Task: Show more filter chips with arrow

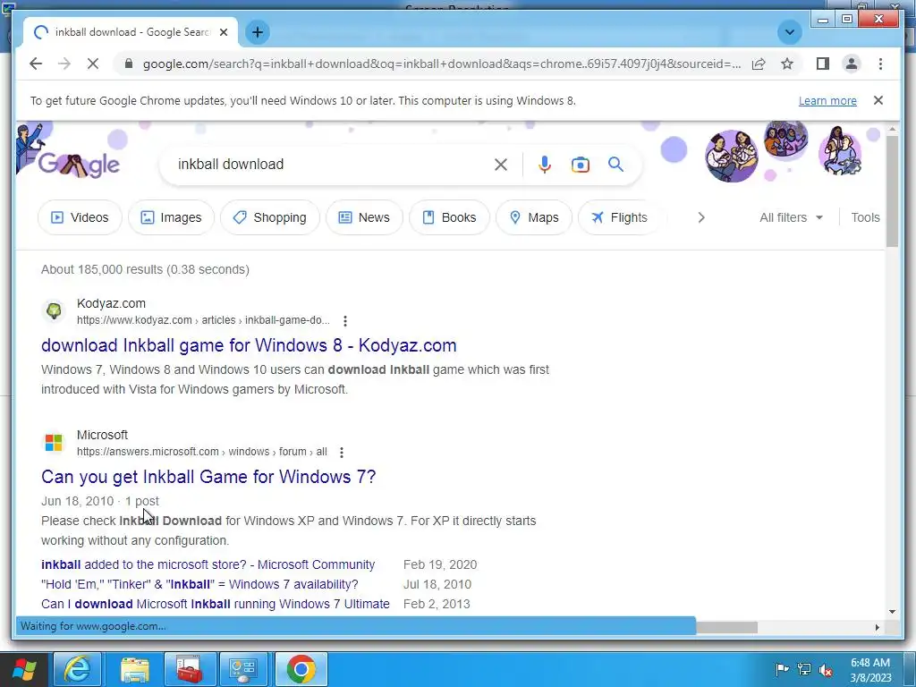Action: point(701,217)
